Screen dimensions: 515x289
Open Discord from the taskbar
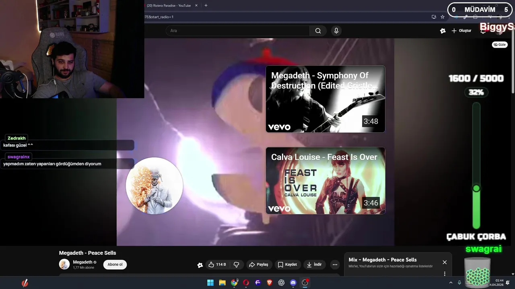coord(293,283)
